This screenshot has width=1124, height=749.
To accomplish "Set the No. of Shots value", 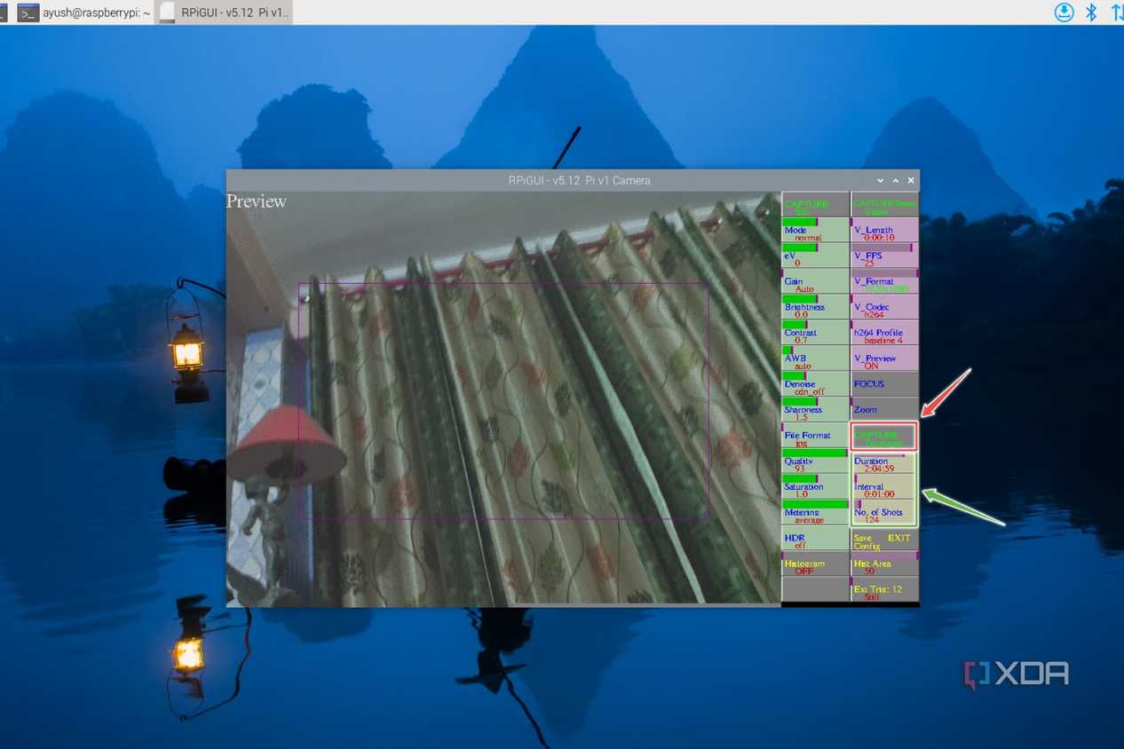I will 884,514.
